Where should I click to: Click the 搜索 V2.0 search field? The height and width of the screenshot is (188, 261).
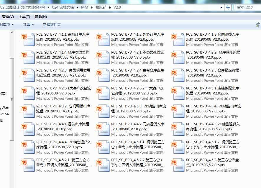247,7
